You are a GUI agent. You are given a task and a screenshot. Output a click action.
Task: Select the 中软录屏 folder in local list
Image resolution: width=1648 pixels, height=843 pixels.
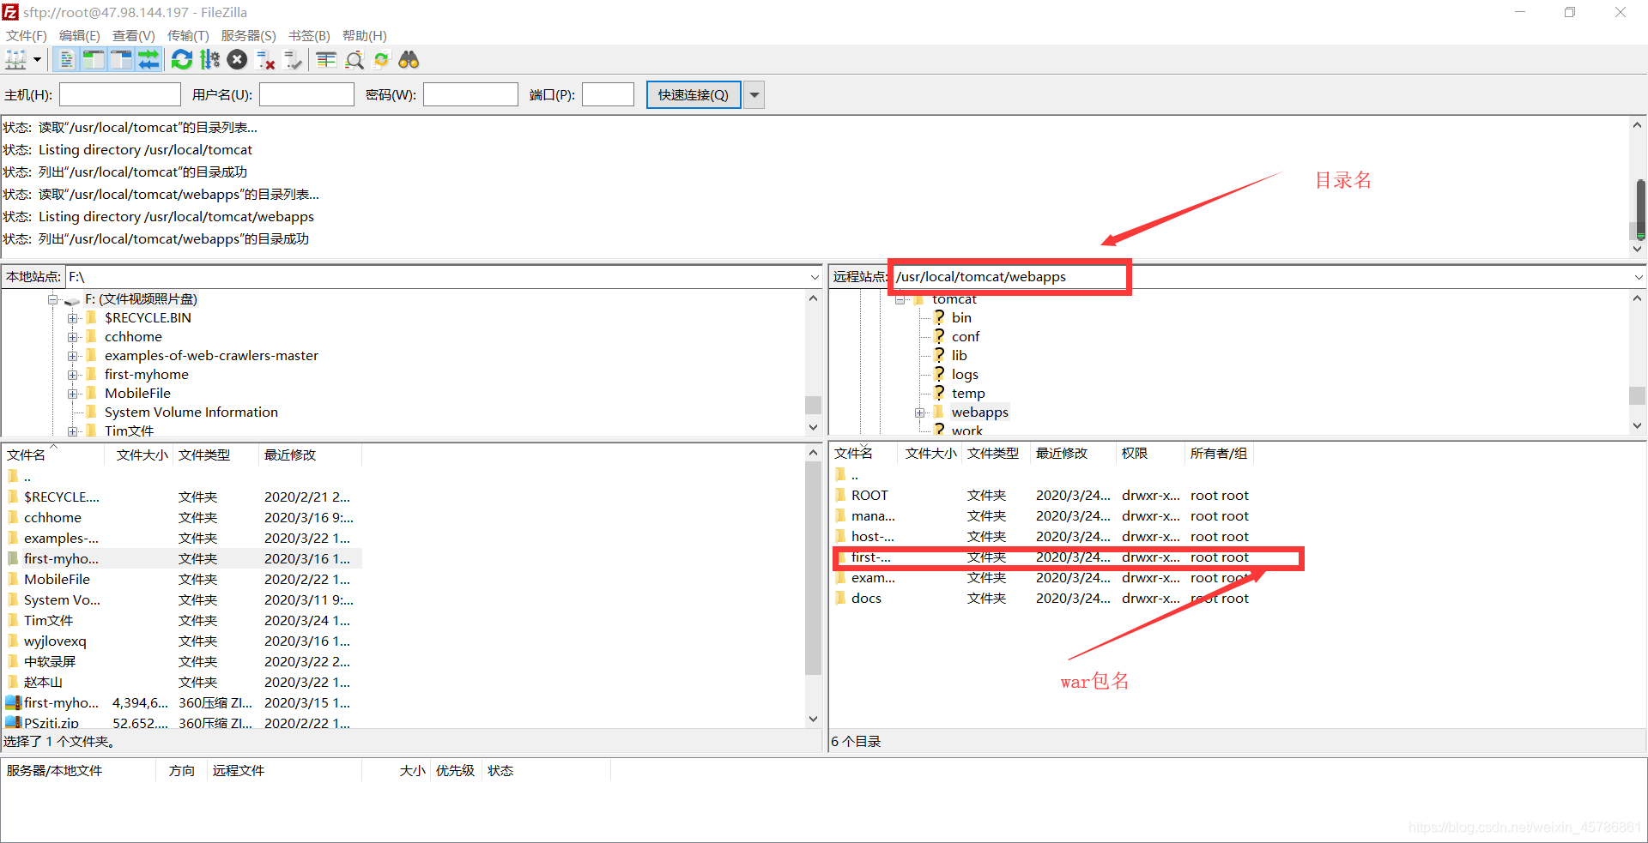tap(183, 662)
